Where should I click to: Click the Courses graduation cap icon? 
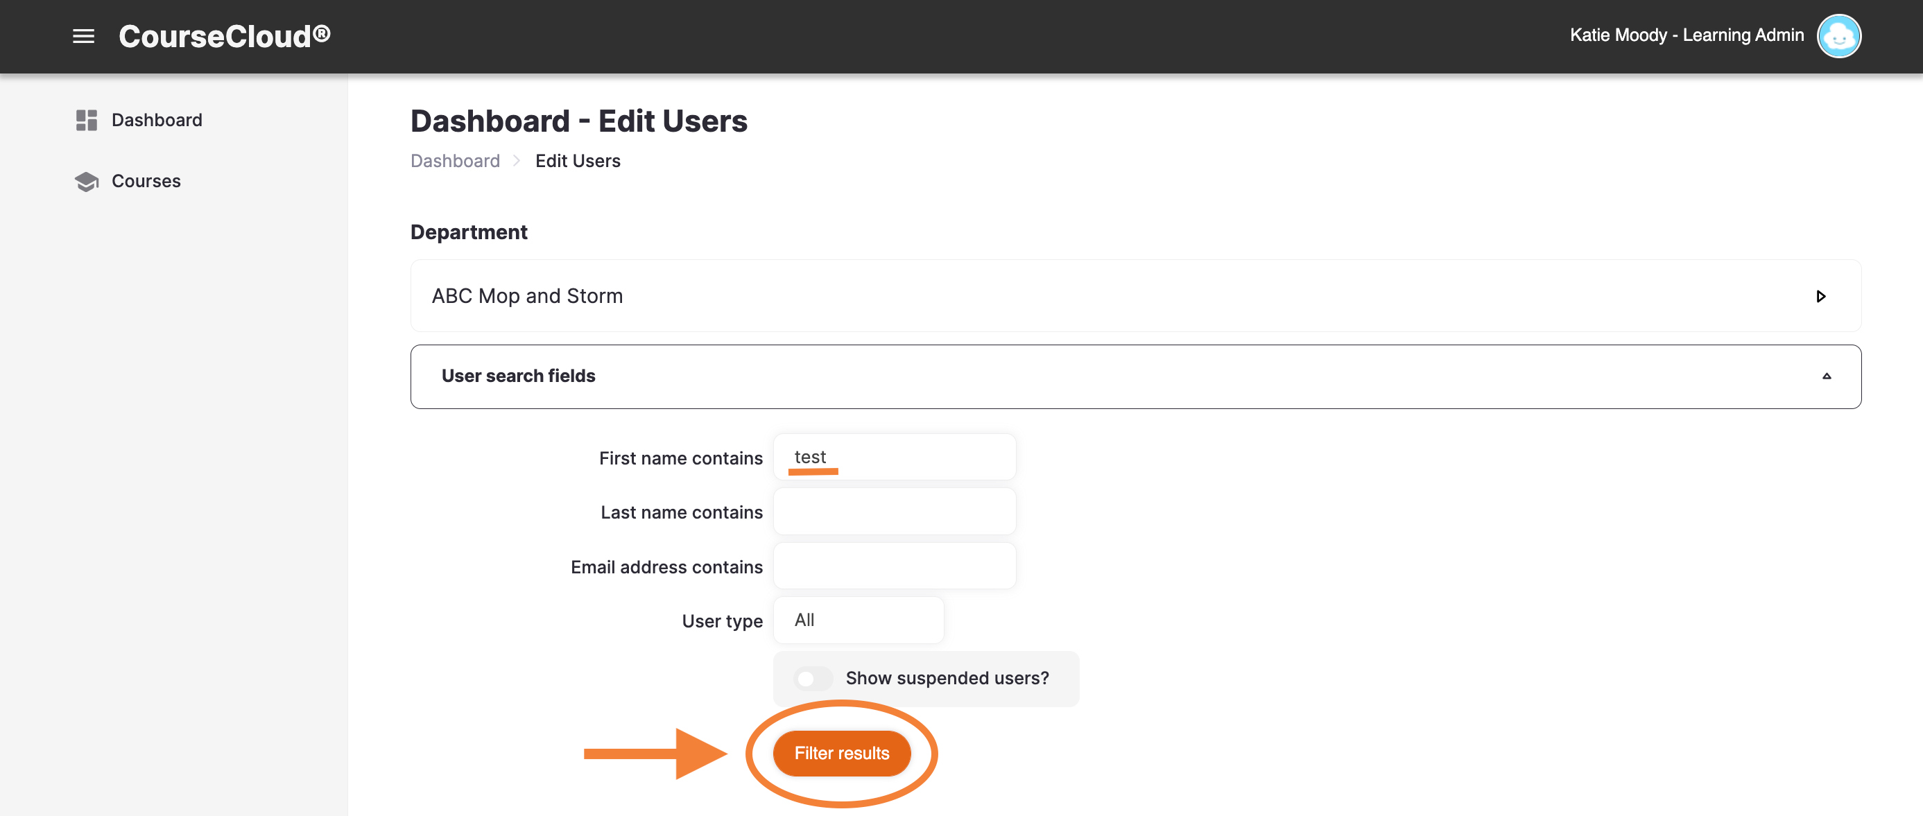87,182
